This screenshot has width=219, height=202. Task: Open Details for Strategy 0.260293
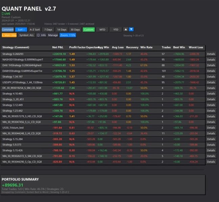click(x=211, y=54)
